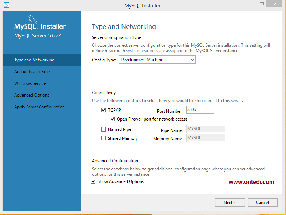The image size is (286, 215).
Task: Enable the Shared Memory checkbox
Action: point(103,138)
